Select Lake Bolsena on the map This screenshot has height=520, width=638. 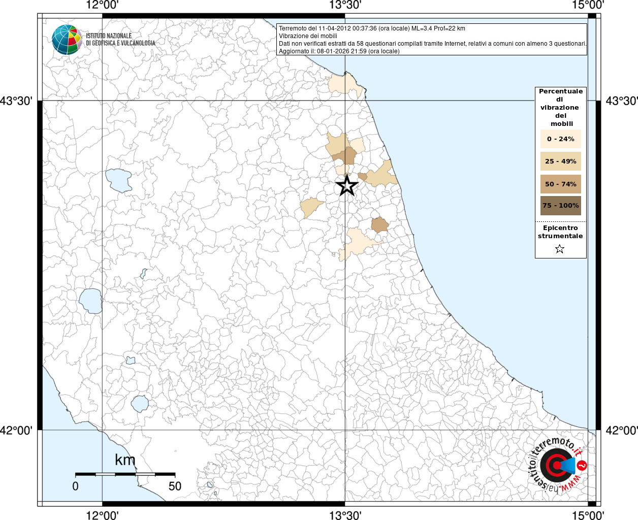pyautogui.click(x=90, y=301)
